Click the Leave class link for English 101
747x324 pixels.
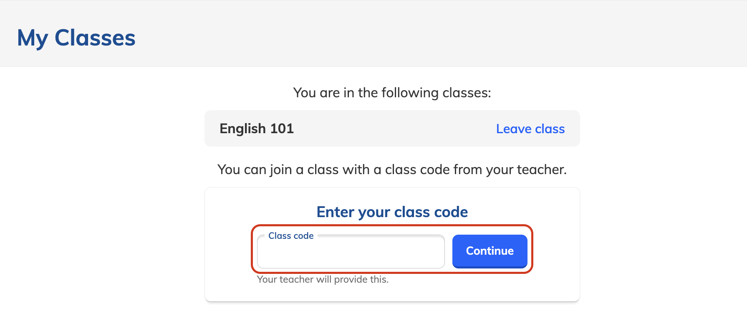click(530, 129)
